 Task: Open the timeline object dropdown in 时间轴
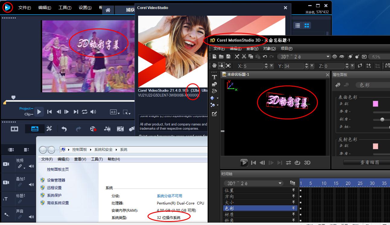pos(280,183)
